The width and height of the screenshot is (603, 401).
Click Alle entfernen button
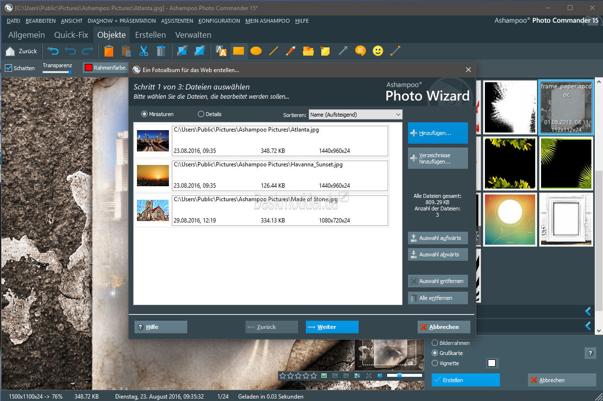pos(438,298)
